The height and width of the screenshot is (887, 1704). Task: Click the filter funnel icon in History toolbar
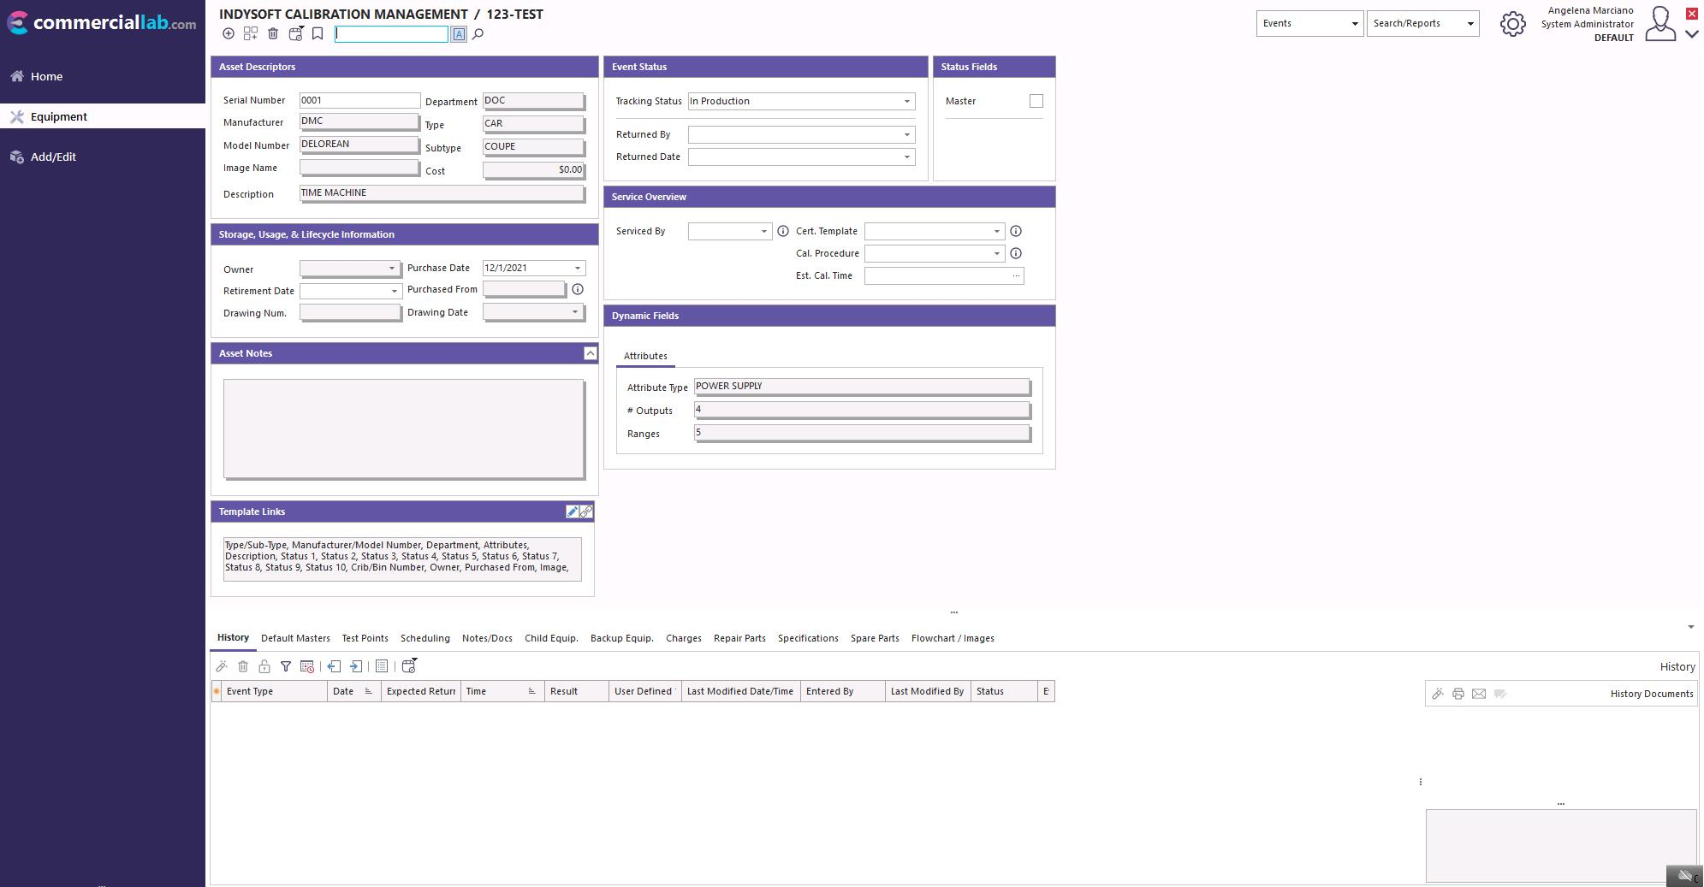pyautogui.click(x=286, y=666)
